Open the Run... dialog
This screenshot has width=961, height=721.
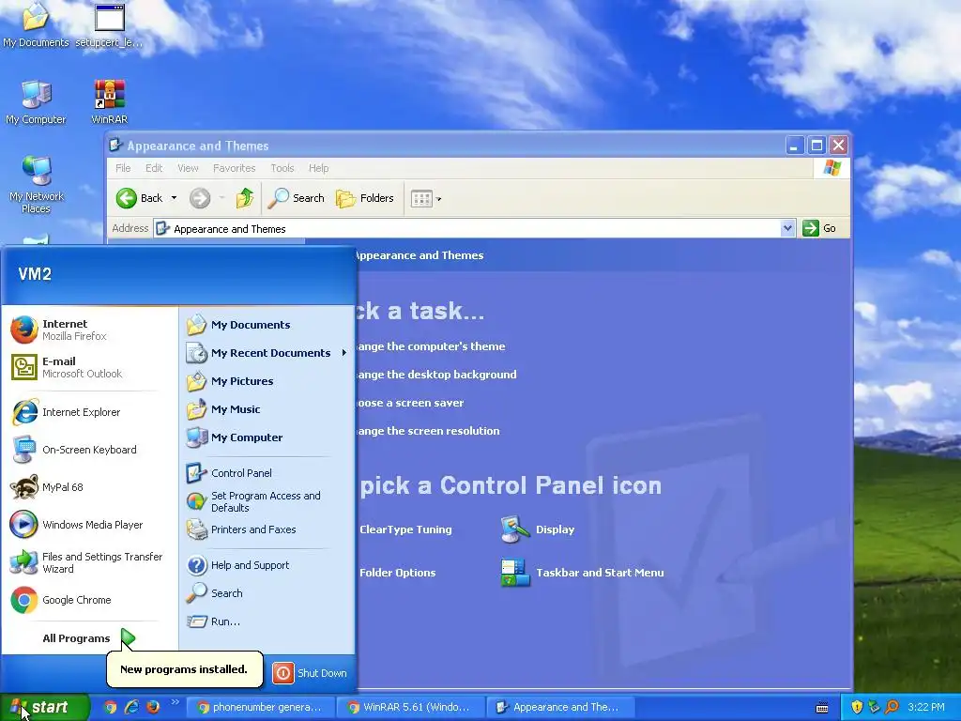coord(267,621)
